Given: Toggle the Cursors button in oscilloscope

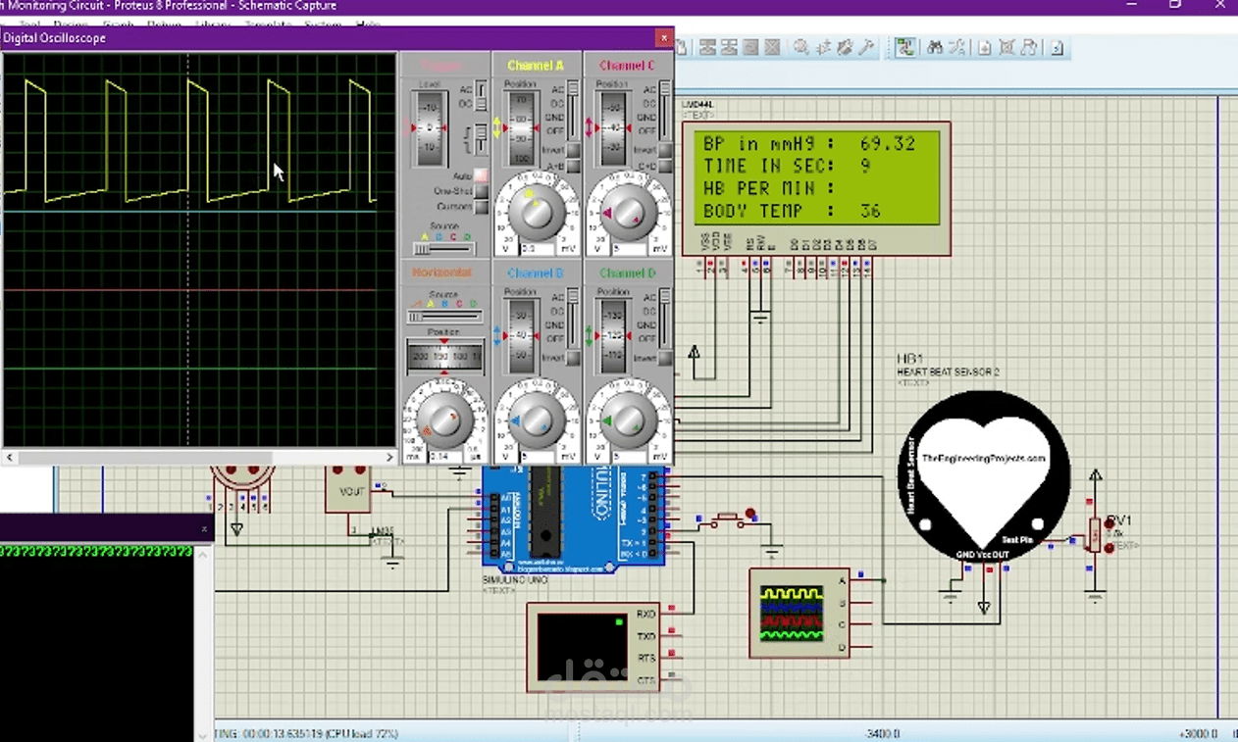Looking at the screenshot, I should (481, 207).
